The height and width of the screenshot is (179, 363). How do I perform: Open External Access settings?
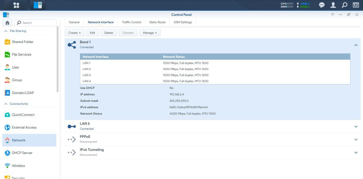[29, 127]
